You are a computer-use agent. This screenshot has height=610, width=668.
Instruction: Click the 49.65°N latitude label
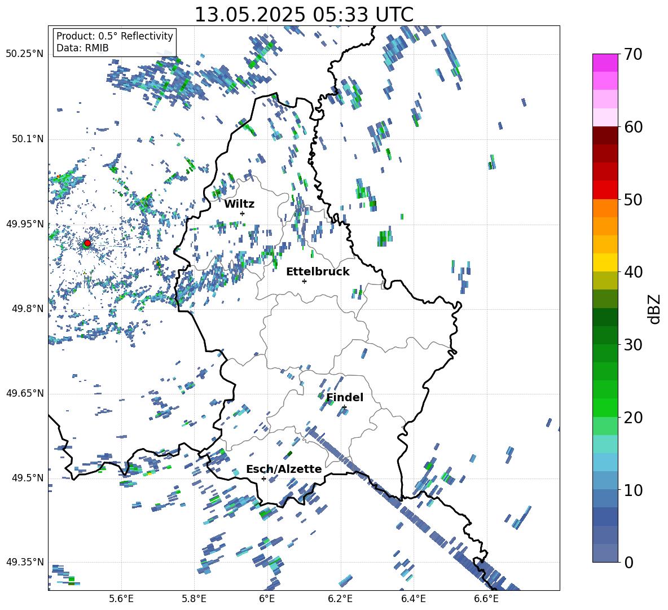click(x=25, y=393)
